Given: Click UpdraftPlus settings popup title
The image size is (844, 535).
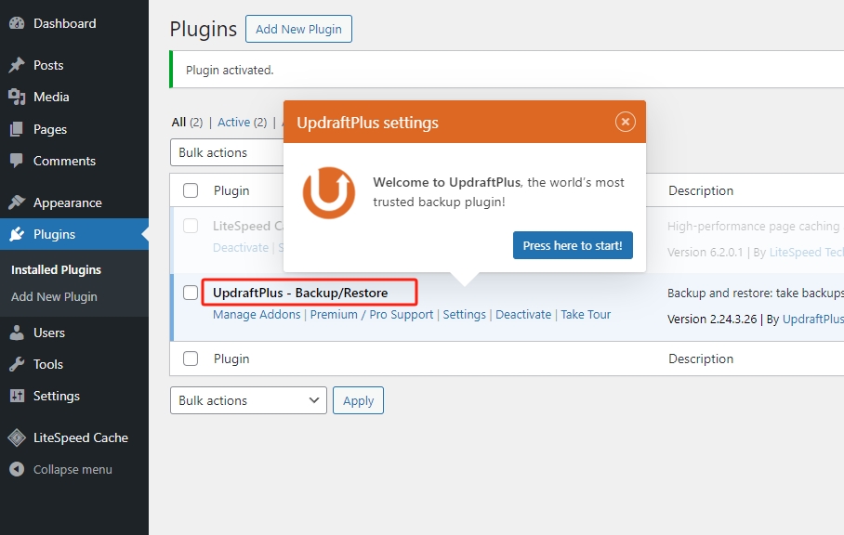Looking at the screenshot, I should pos(368,123).
